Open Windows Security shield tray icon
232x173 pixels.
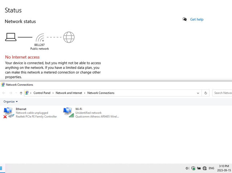click(193, 168)
